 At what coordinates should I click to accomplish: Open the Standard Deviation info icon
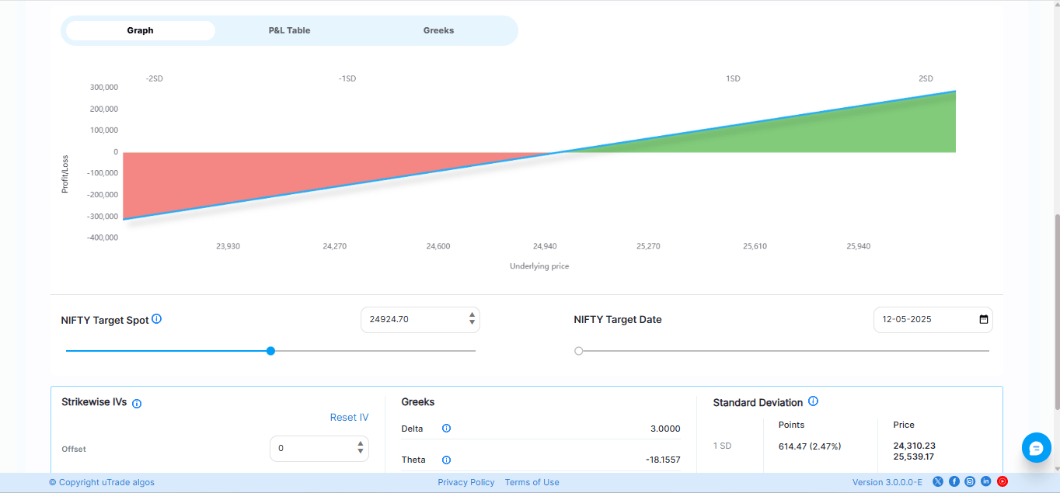point(813,401)
